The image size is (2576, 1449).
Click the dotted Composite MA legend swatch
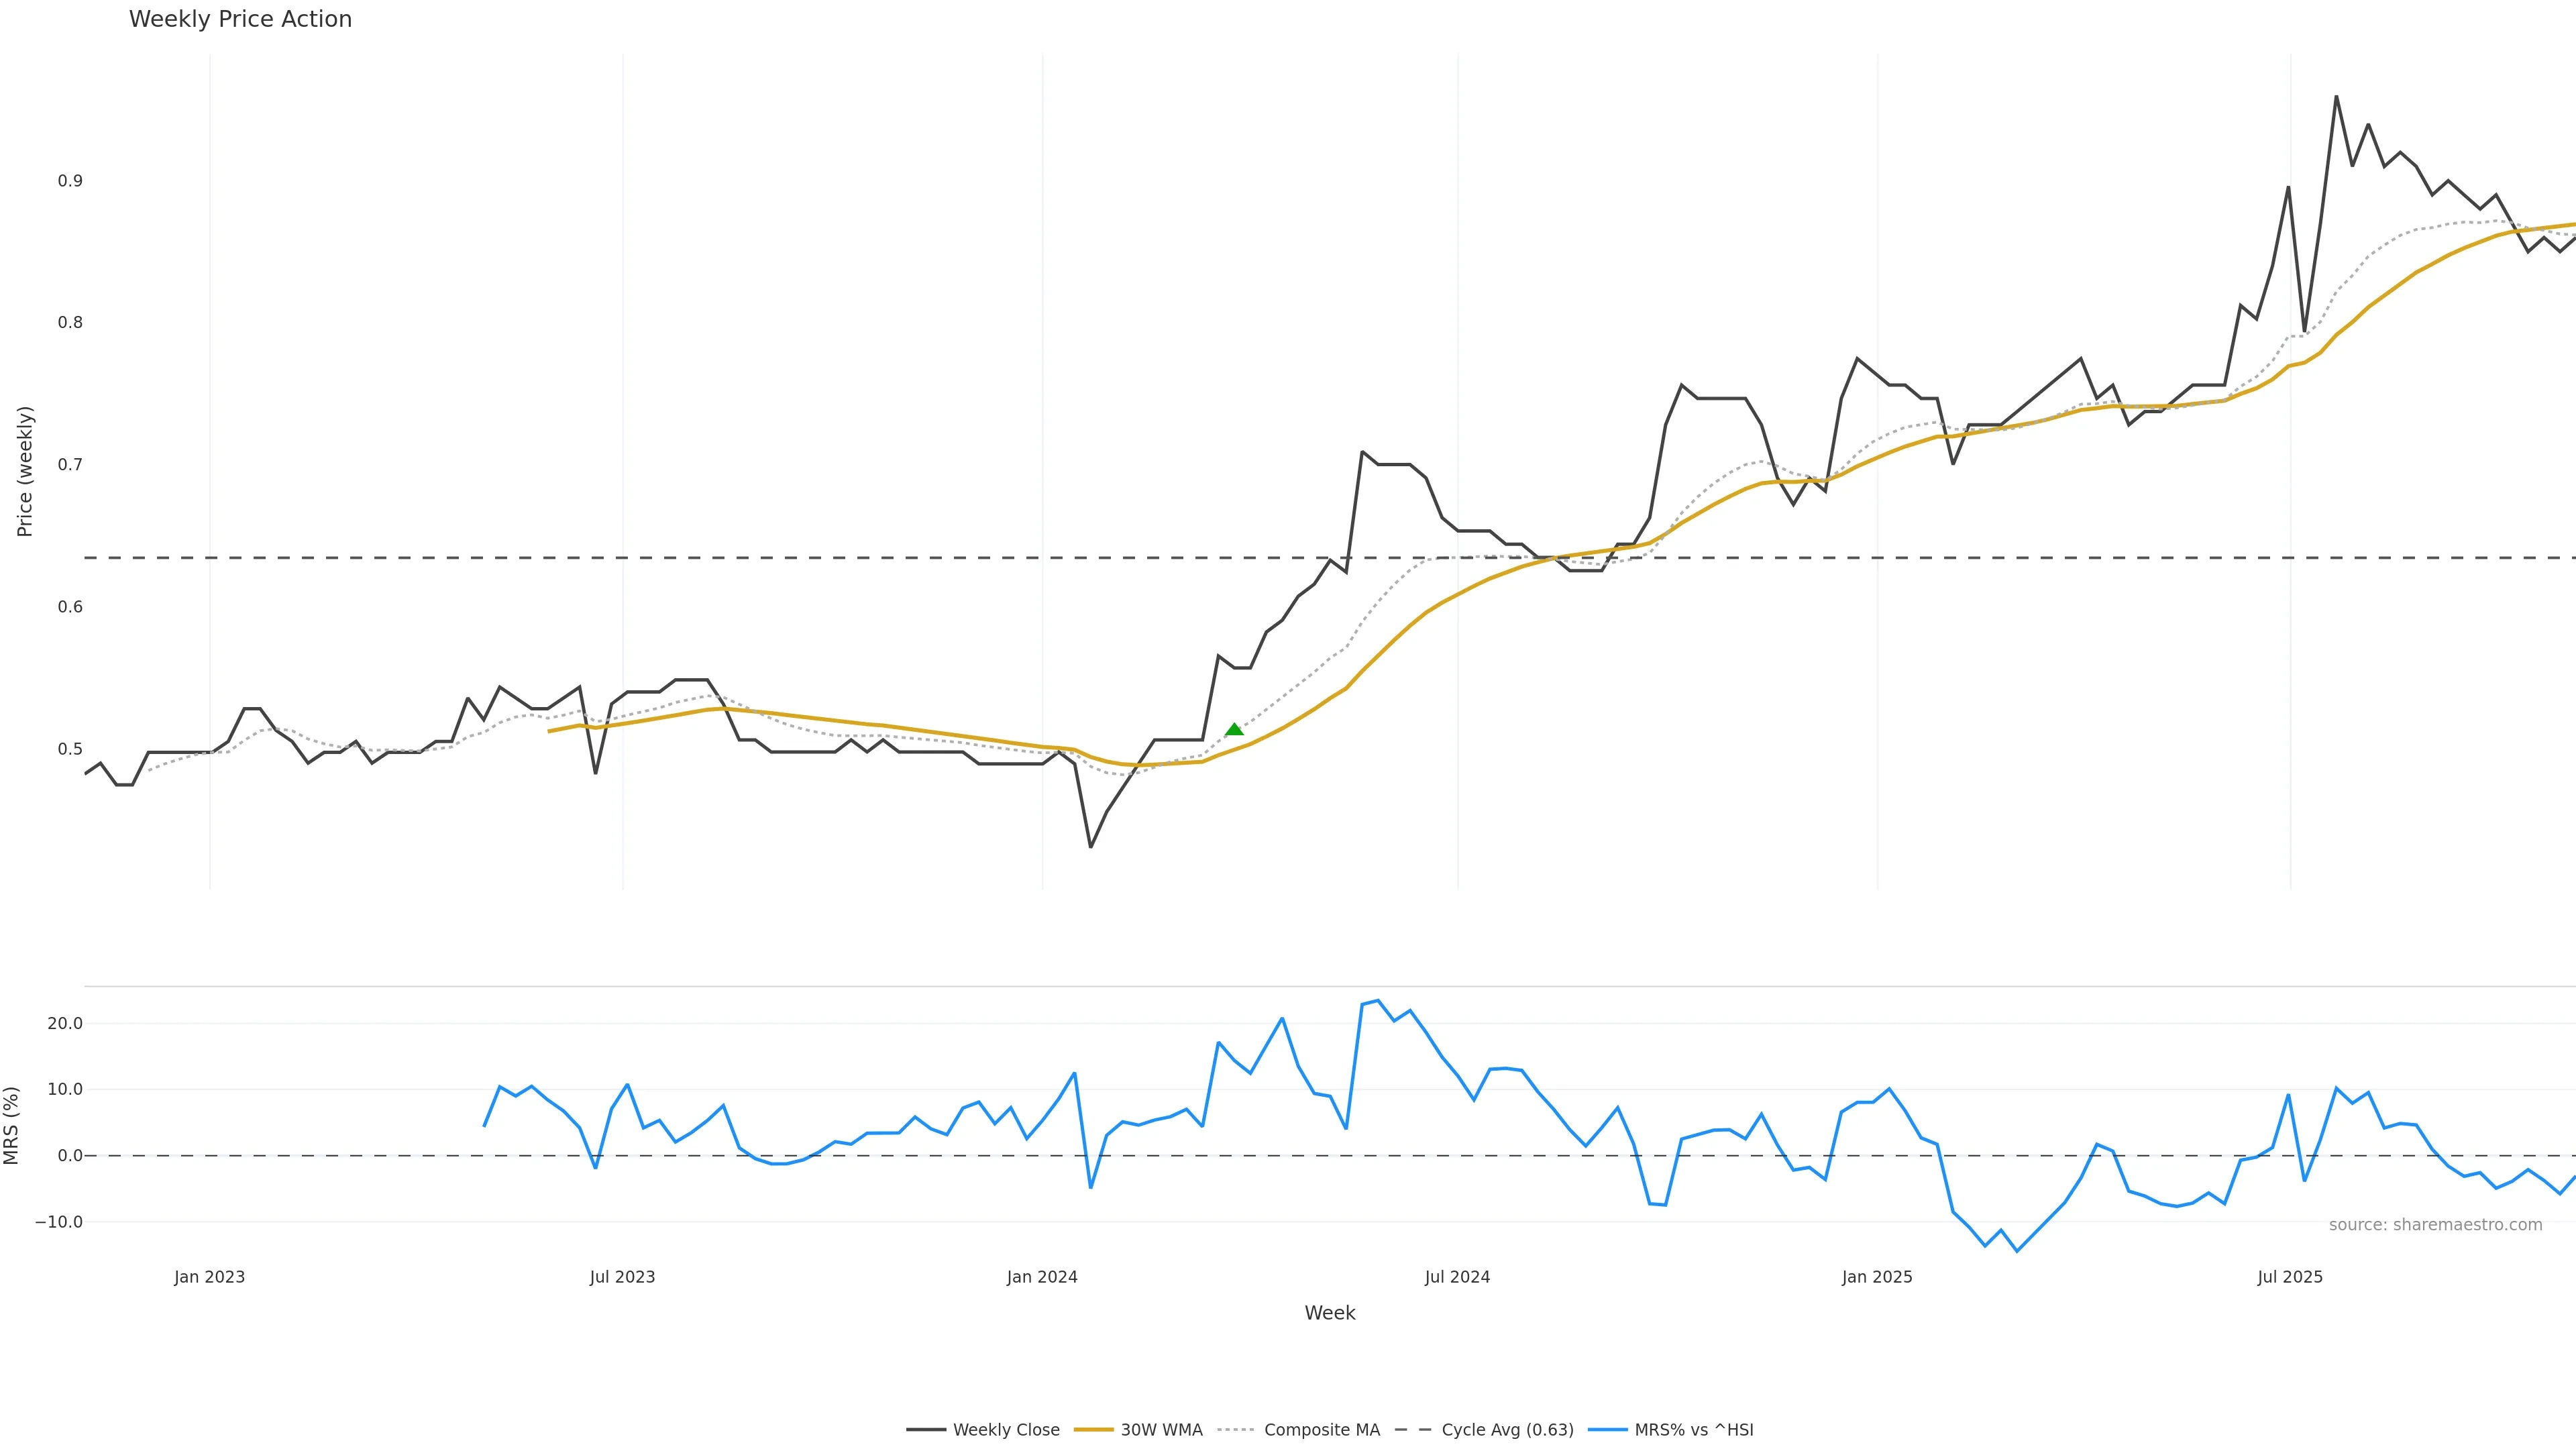click(x=1236, y=1430)
